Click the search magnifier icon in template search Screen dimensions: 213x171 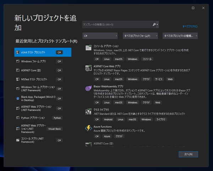click(154, 24)
